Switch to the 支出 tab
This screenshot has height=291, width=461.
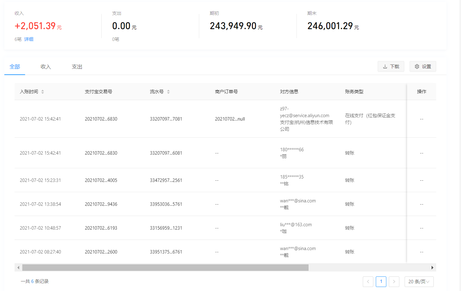(x=77, y=67)
